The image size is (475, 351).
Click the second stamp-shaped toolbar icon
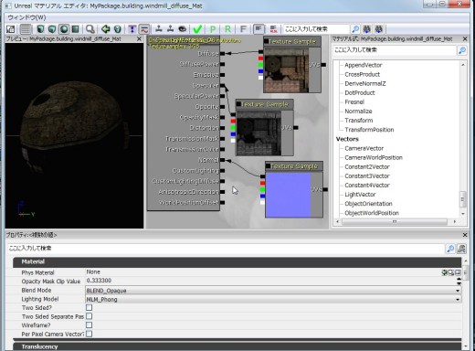(171, 29)
